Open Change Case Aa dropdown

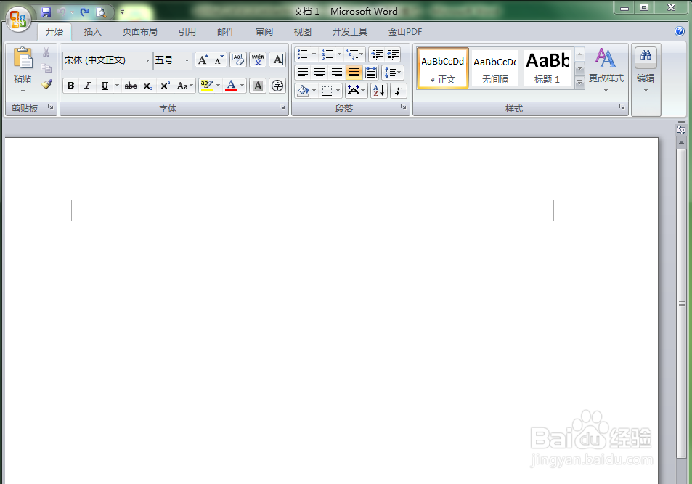185,86
